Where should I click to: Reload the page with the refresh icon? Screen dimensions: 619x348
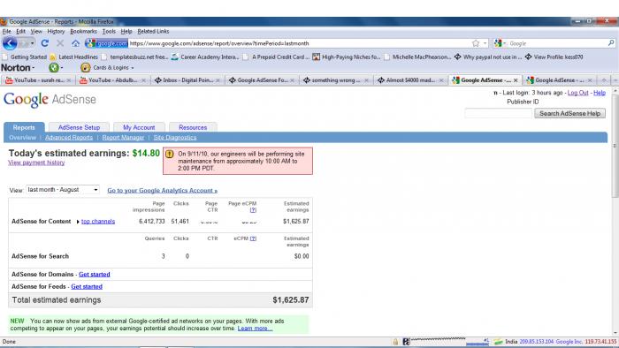(44, 43)
